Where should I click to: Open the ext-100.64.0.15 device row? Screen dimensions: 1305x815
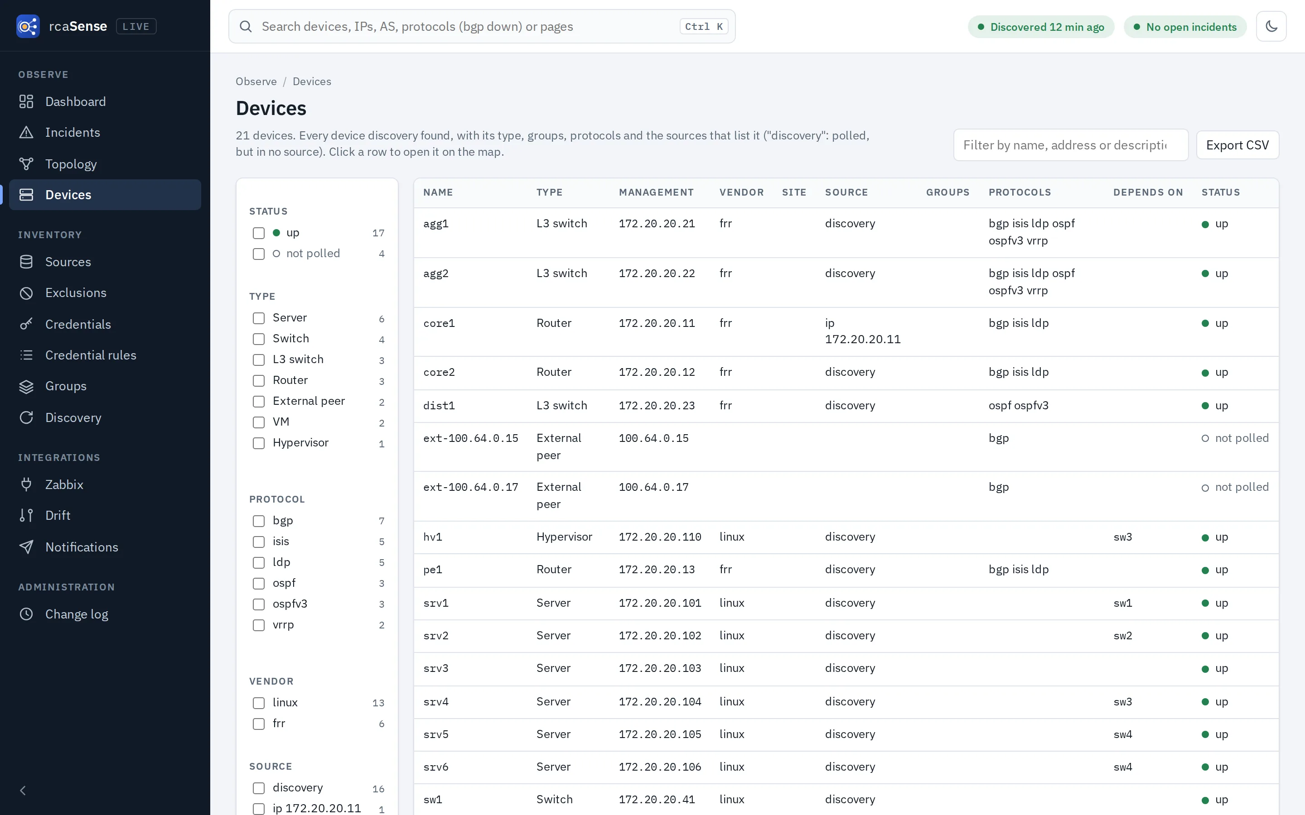click(846, 447)
